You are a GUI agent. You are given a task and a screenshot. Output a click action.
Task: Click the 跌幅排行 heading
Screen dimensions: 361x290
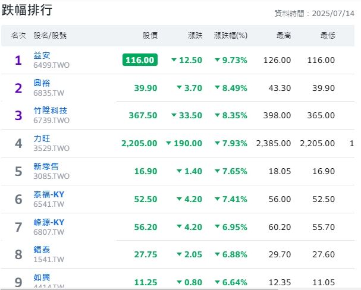pos(27,10)
